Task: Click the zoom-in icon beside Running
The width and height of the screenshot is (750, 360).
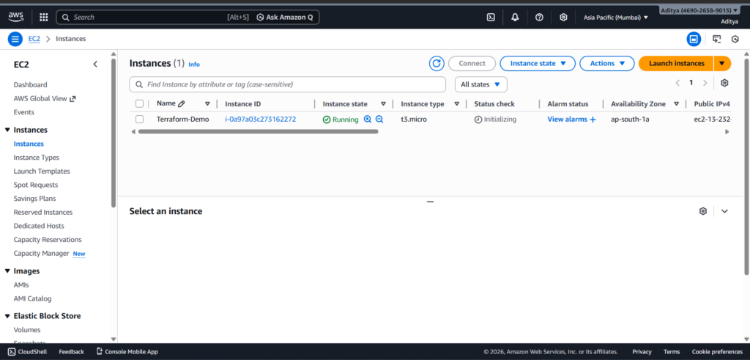Action: 368,120
